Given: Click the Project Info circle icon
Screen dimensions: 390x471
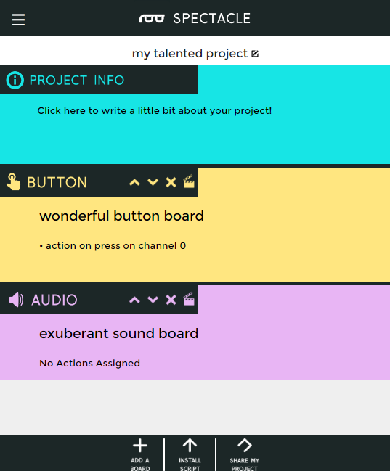Looking at the screenshot, I should (x=15, y=81).
